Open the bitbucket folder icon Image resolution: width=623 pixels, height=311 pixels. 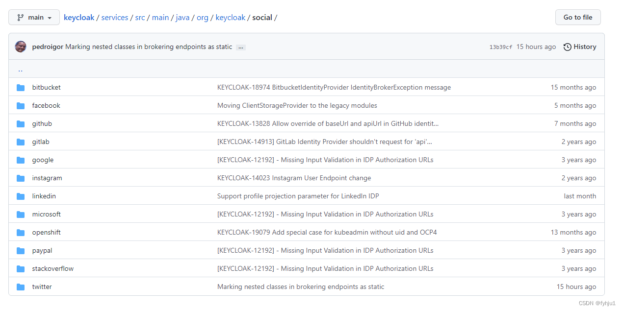point(20,87)
